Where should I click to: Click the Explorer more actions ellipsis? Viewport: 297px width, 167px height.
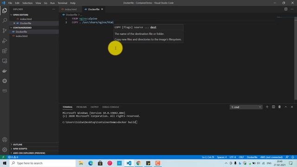54,9
